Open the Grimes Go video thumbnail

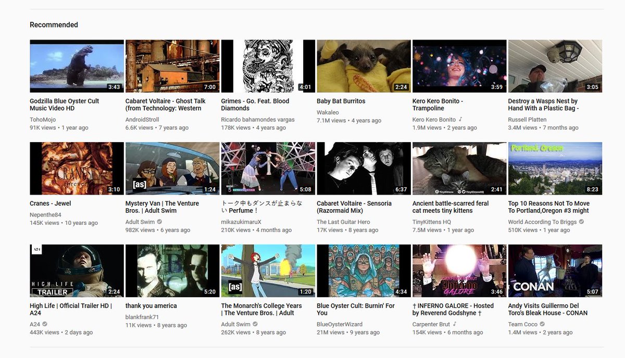pyautogui.click(x=268, y=66)
